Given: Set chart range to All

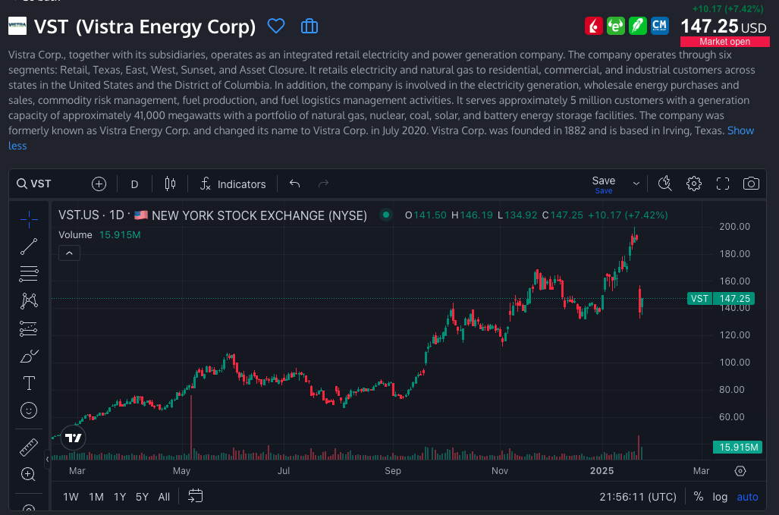Looking at the screenshot, I should (164, 497).
